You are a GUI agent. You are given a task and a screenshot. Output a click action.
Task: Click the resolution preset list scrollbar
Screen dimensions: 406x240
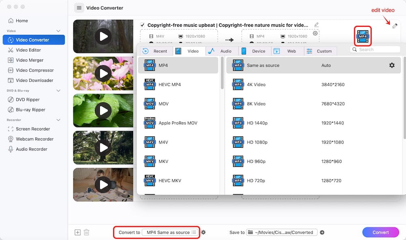pyautogui.click(x=404, y=98)
